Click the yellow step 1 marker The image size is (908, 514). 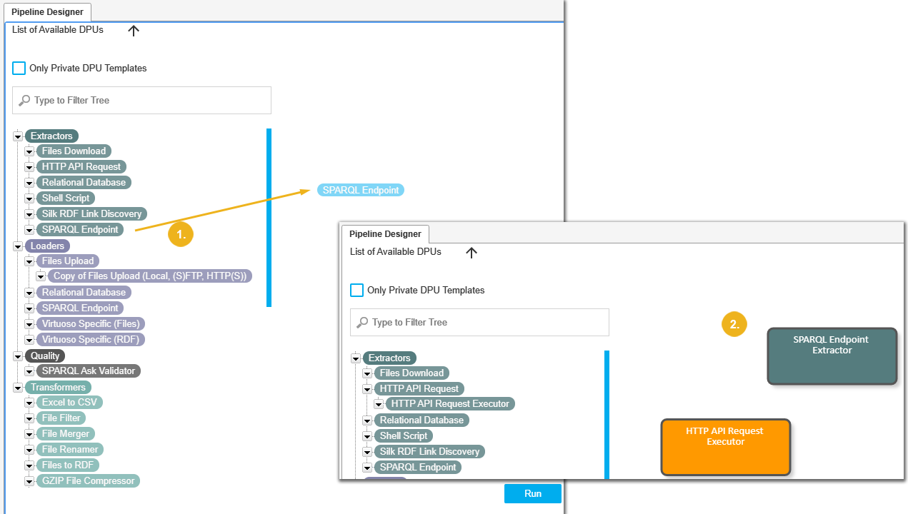click(181, 235)
